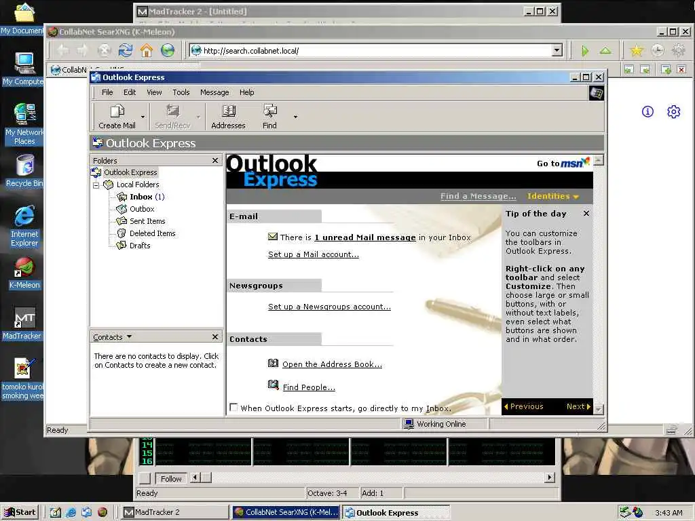Open the Create Mail stationery dropdown arrow
This screenshot has height=521, width=695.
click(143, 117)
